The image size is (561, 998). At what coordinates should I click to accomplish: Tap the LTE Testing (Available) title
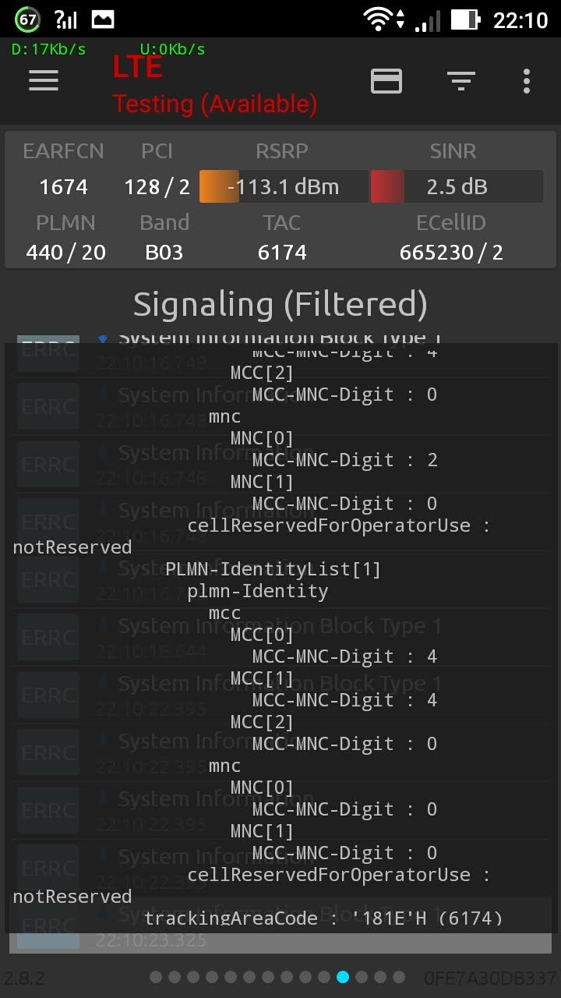[x=214, y=86]
